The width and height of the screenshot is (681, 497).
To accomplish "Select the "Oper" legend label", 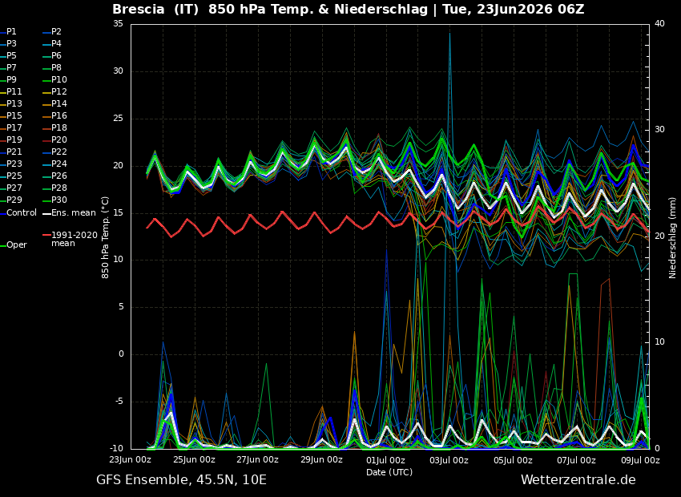I will pyautogui.click(x=17, y=245).
